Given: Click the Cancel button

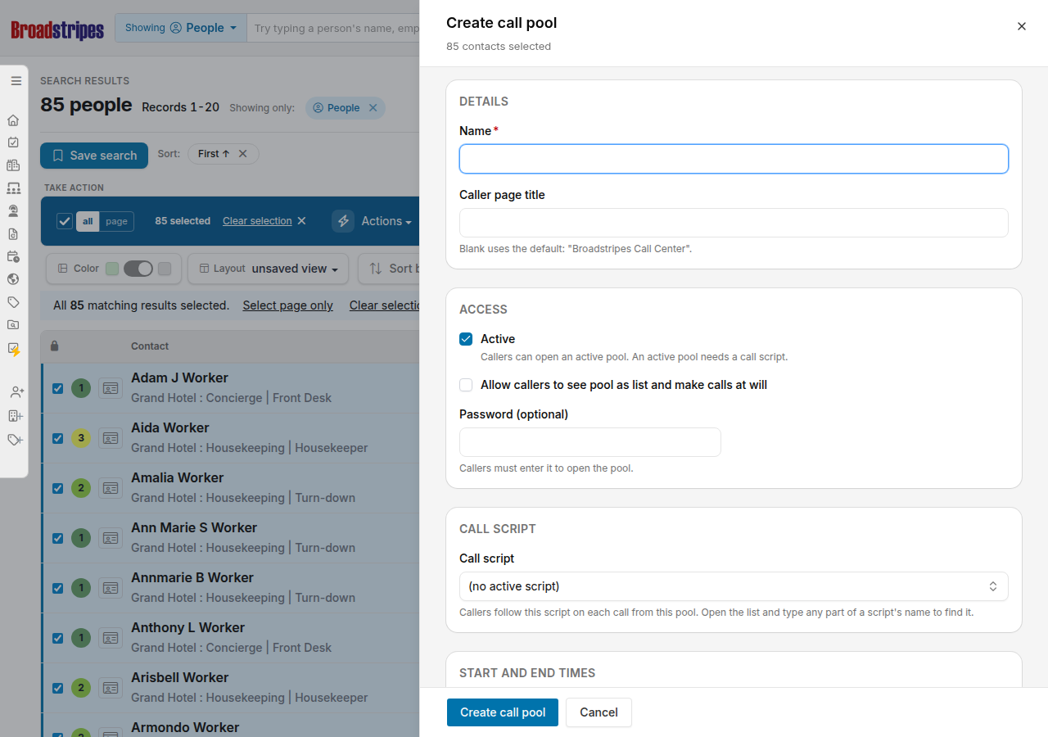Looking at the screenshot, I should [599, 712].
